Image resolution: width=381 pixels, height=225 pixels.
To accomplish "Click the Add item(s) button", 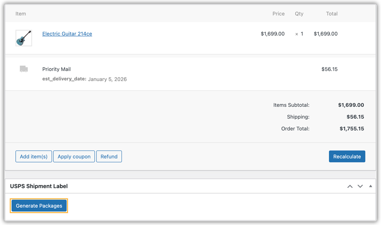I will (x=34, y=157).
